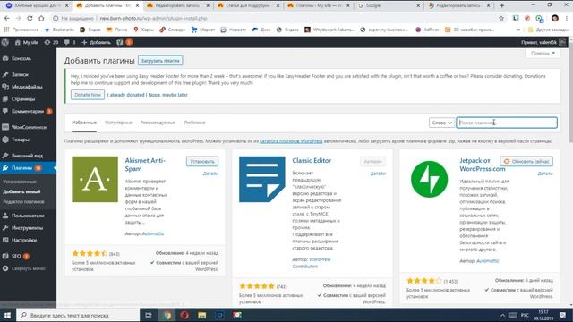Click the Jetpack plugin logo
Image resolution: width=573 pixels, height=322 pixels.
tap(430, 179)
